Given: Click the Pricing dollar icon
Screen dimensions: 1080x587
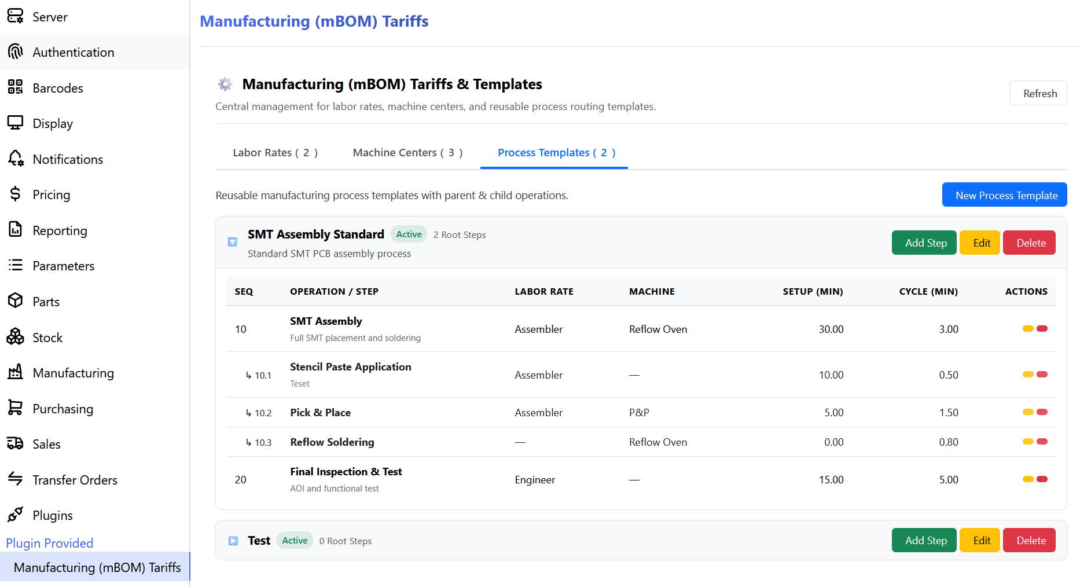Looking at the screenshot, I should [x=16, y=194].
